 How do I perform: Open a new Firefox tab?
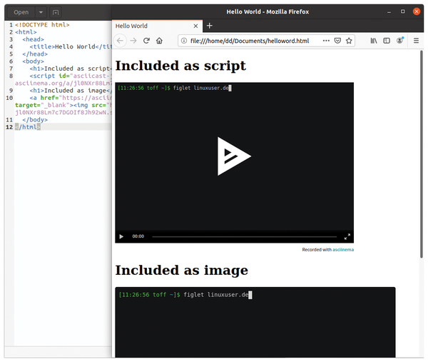pos(210,26)
